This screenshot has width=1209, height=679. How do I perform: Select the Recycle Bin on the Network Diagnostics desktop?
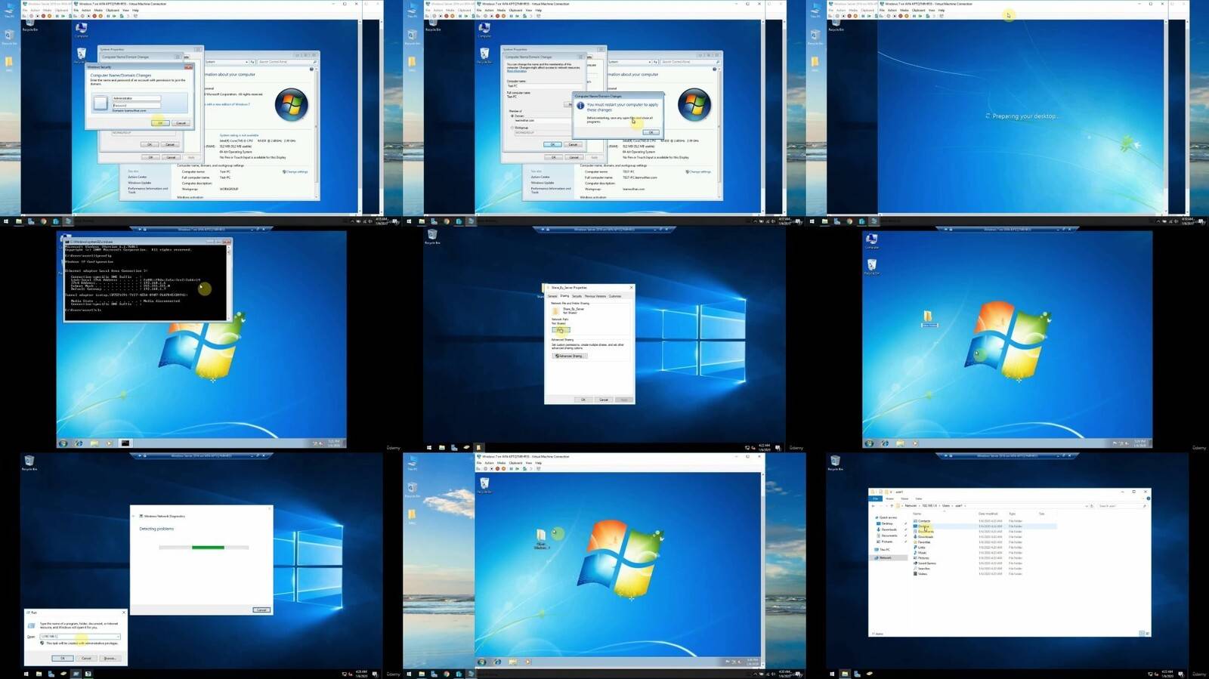click(29, 463)
